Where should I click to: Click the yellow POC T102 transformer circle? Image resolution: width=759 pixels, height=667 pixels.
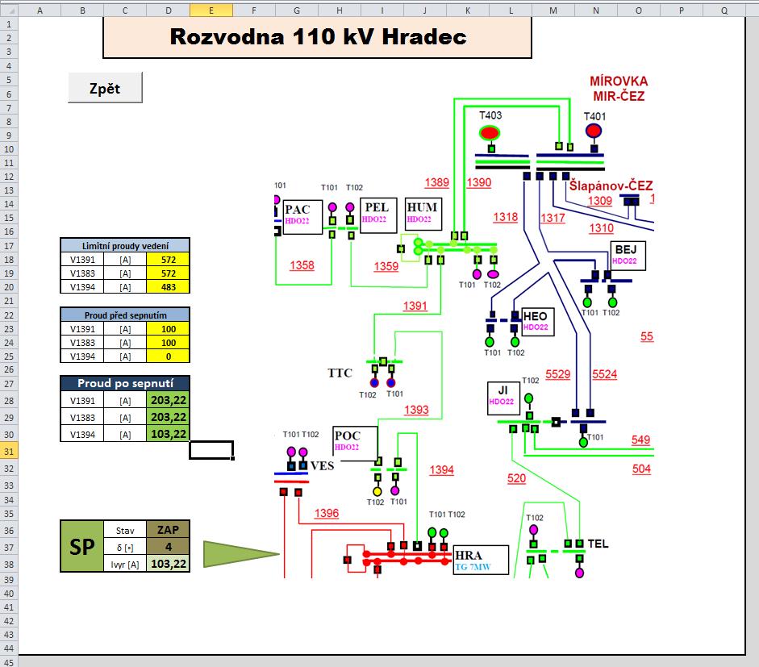point(377,492)
